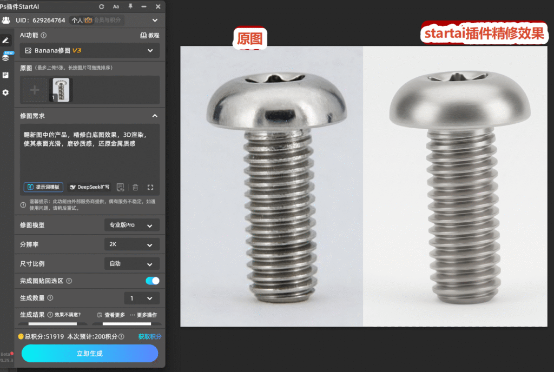The image size is (554, 372).
Task: Open the 尺寸比例 自动 dropdown
Action: 132,264
